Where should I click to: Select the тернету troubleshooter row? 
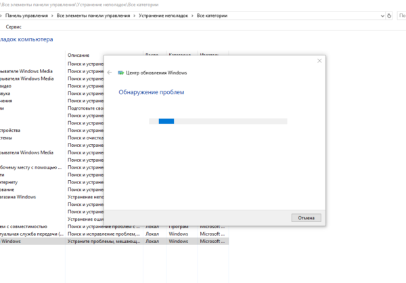pyautogui.click(x=52, y=182)
